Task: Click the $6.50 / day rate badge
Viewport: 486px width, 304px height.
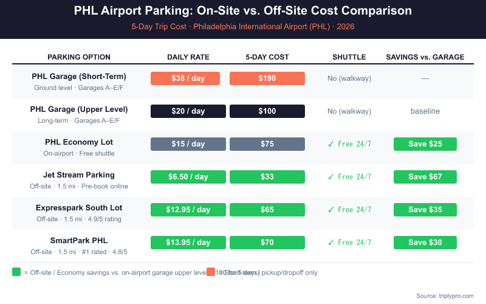Action: coord(188,177)
